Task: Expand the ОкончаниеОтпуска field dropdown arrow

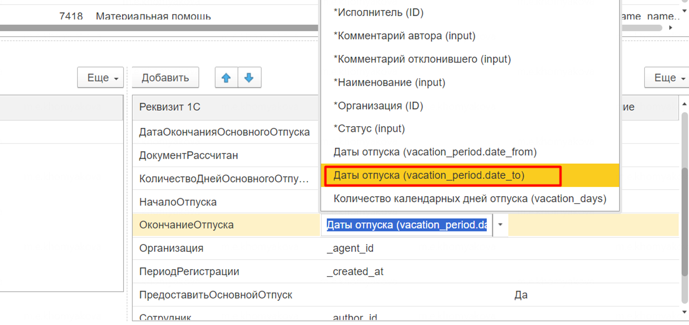Action: pos(500,225)
